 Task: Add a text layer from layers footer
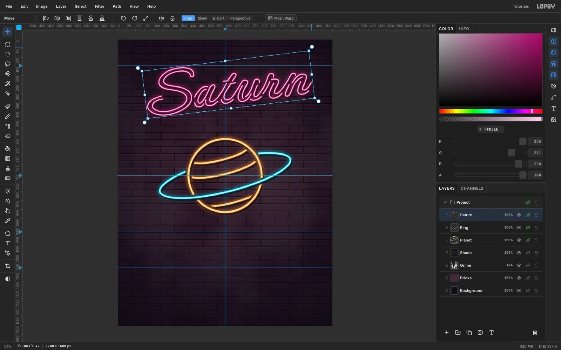(492, 332)
